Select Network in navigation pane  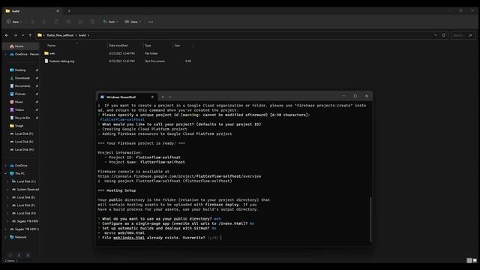(x=20, y=237)
